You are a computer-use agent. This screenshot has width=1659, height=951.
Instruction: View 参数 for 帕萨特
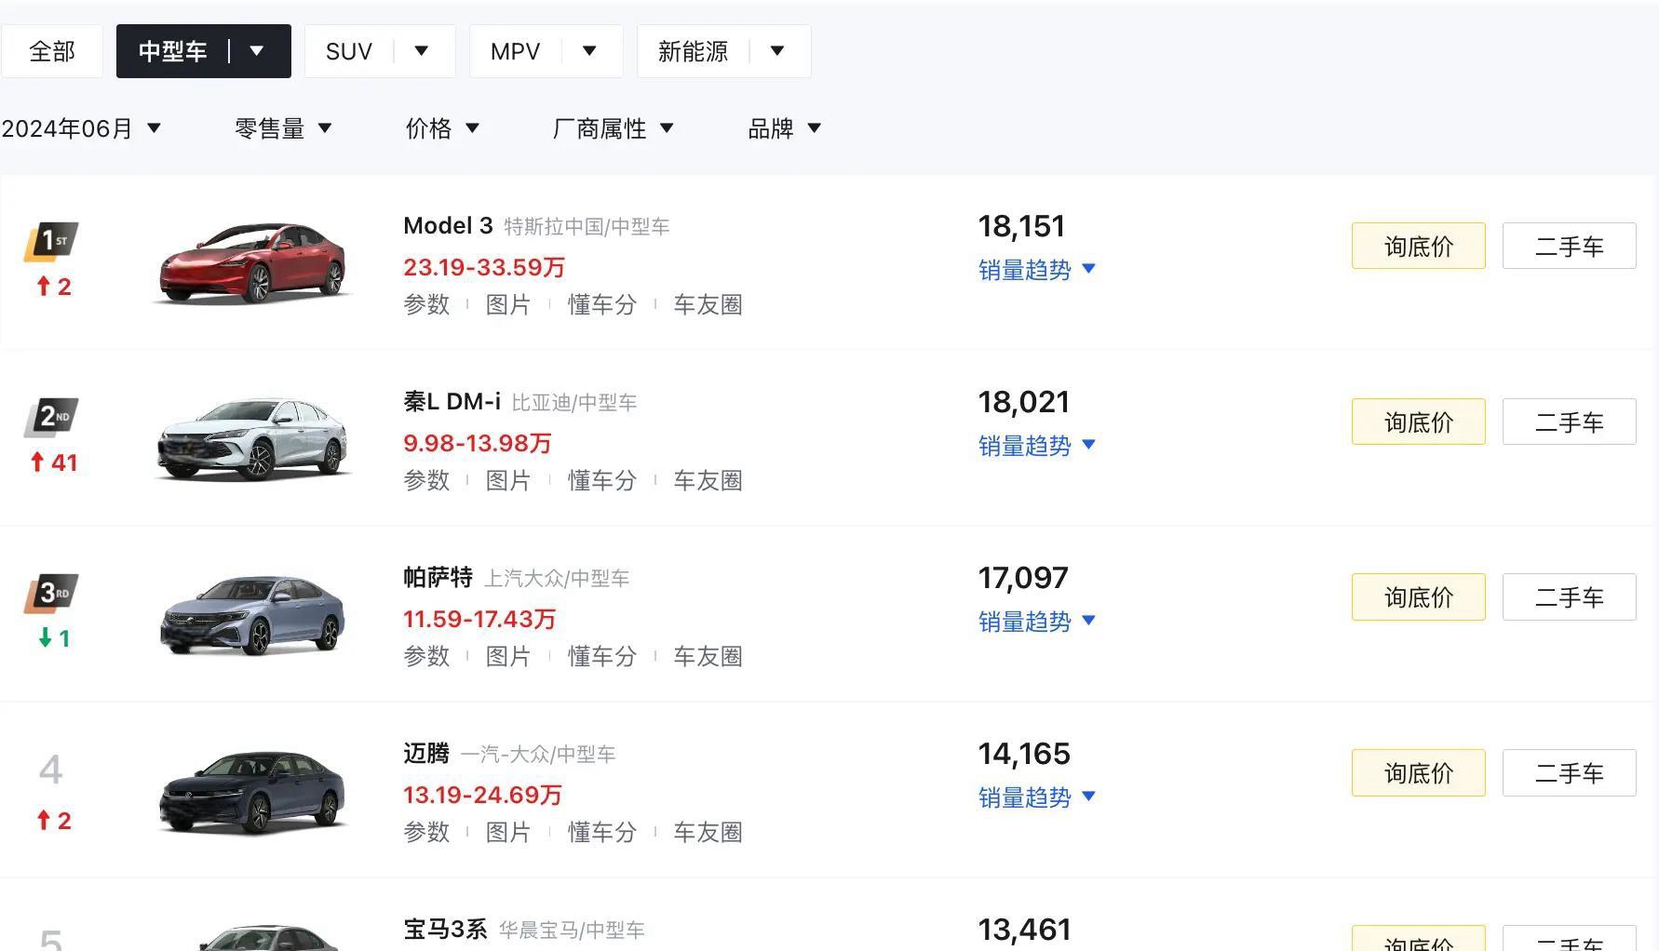click(x=426, y=656)
